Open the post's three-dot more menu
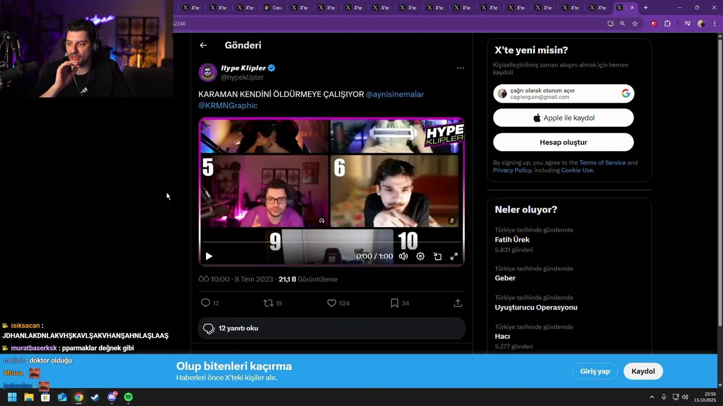Screen dimensions: 723x406 tap(460, 68)
